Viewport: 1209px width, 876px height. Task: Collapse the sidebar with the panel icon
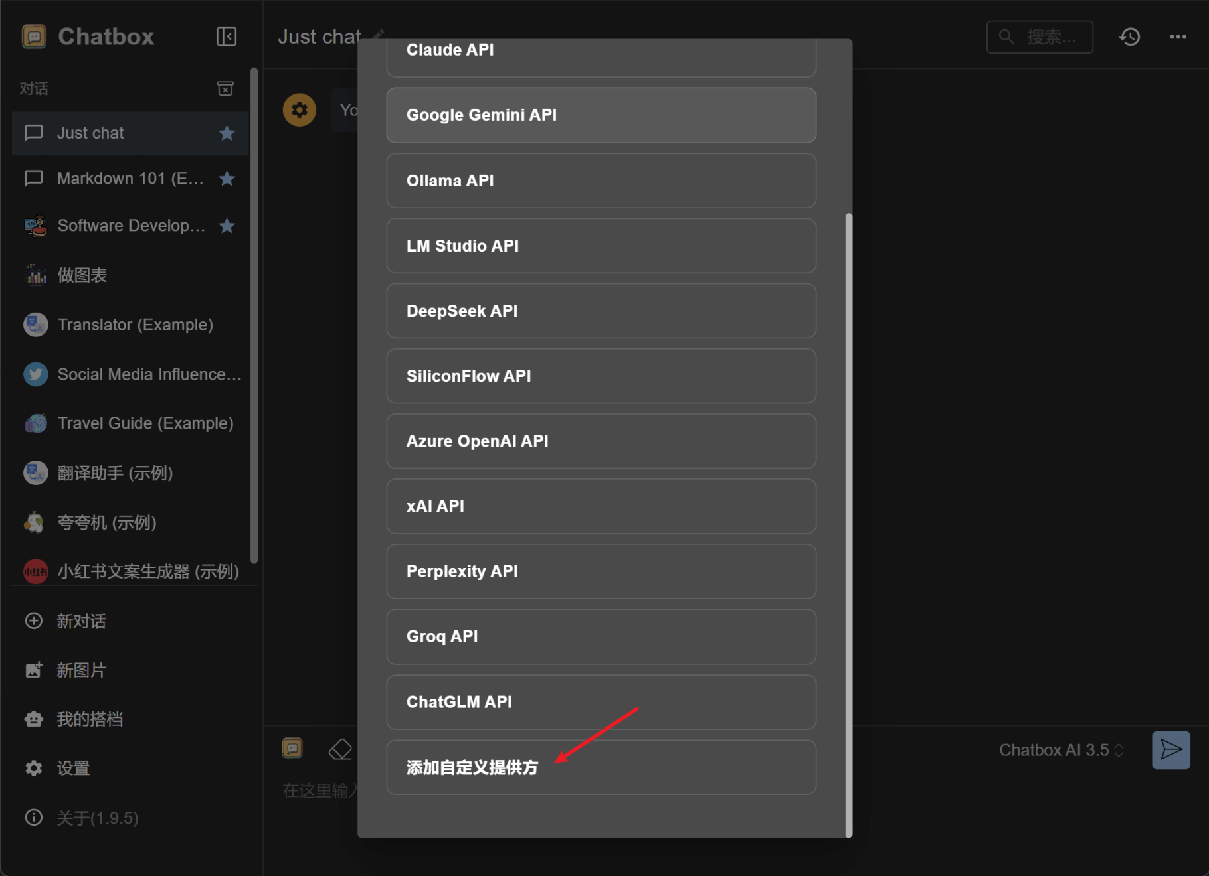pyautogui.click(x=227, y=36)
